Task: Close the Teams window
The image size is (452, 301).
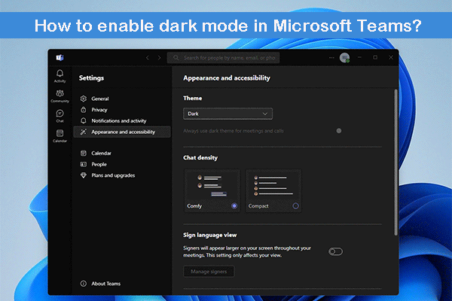Action: point(390,57)
